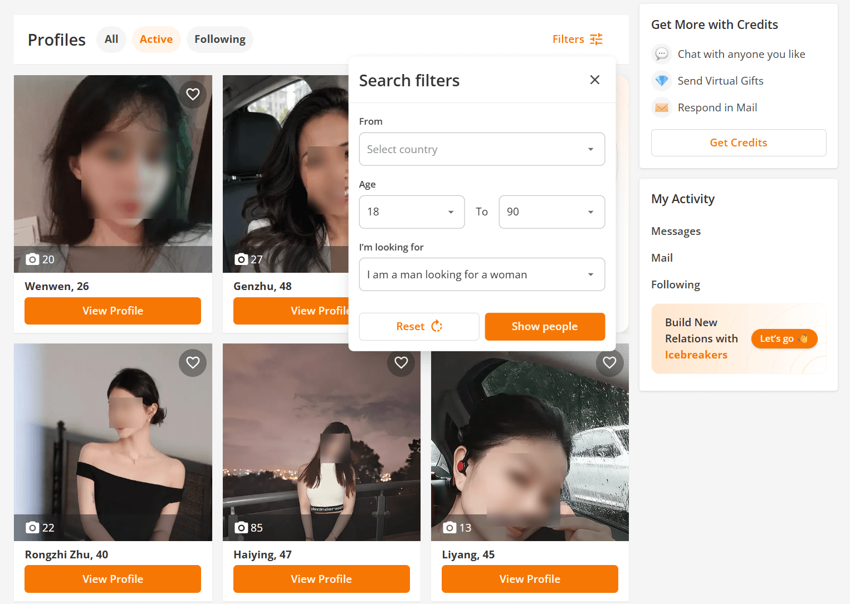The width and height of the screenshot is (850, 604).
Task: Click the chat bubble icon in Credits
Action: point(662,54)
